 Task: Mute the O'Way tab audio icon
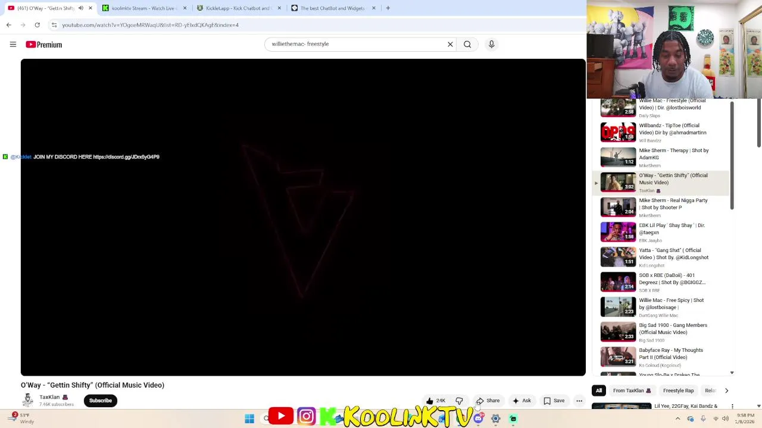(x=80, y=8)
